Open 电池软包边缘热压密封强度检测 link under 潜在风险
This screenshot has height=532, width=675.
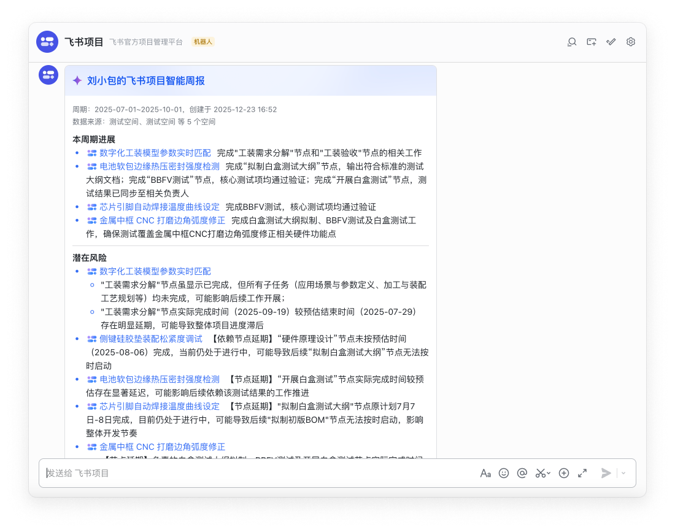coord(160,379)
